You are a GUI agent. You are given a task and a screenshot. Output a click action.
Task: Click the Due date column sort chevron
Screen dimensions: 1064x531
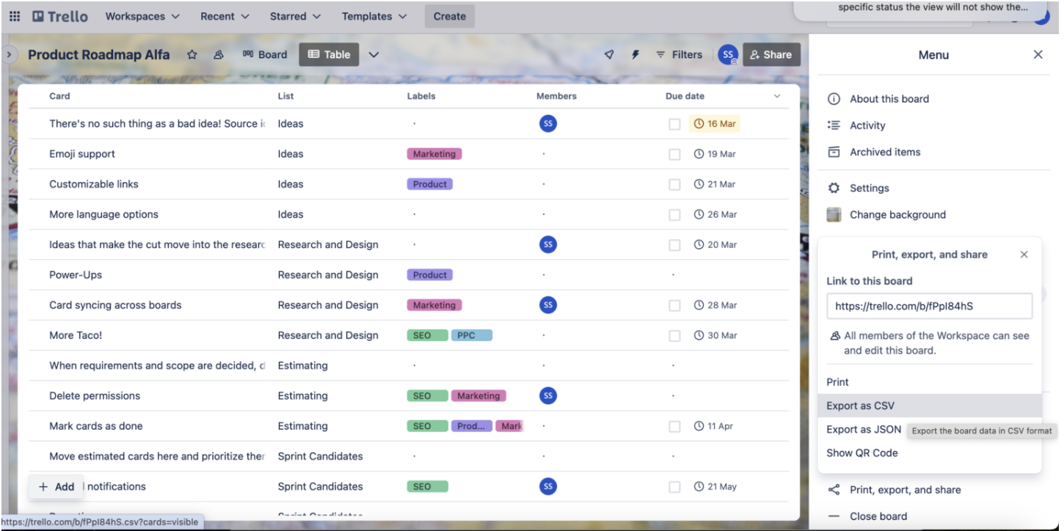[776, 95]
